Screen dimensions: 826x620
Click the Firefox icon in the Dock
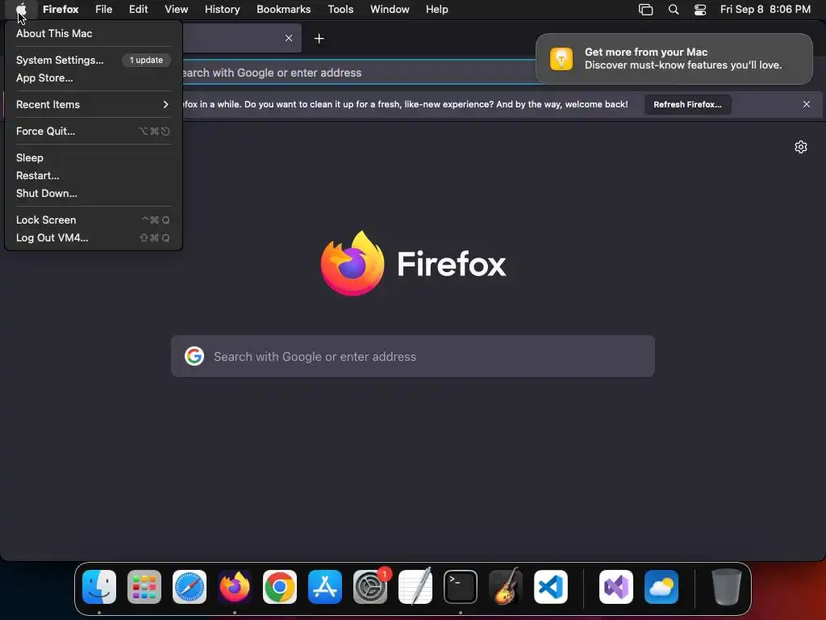coord(235,587)
